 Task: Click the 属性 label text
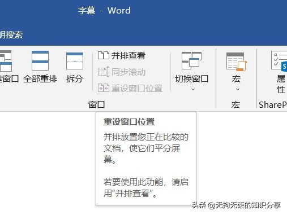[281, 84]
